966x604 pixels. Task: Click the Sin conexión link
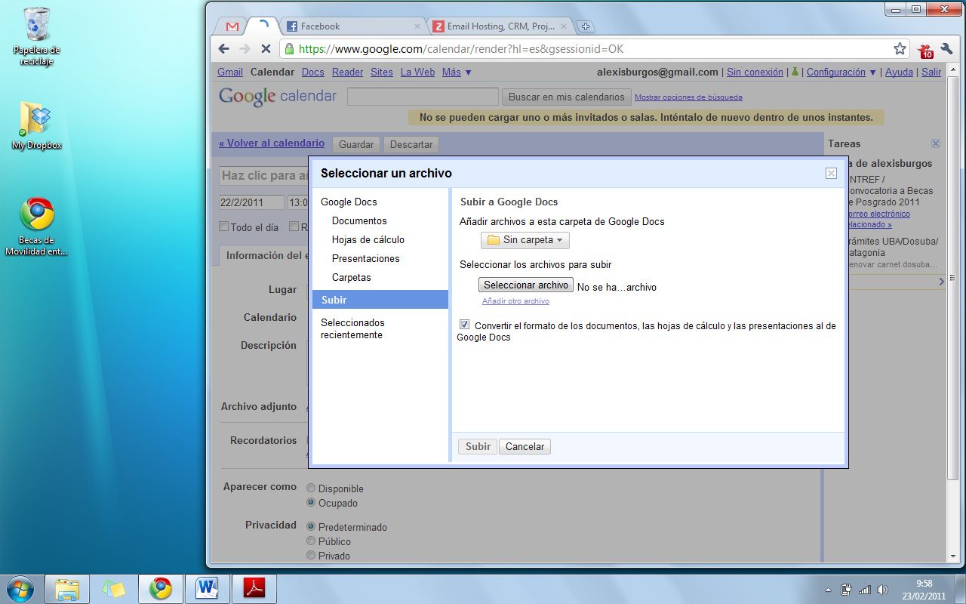(x=755, y=72)
